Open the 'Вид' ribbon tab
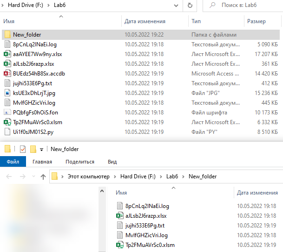 [112, 162]
